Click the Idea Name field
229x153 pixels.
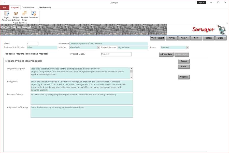(109, 44)
